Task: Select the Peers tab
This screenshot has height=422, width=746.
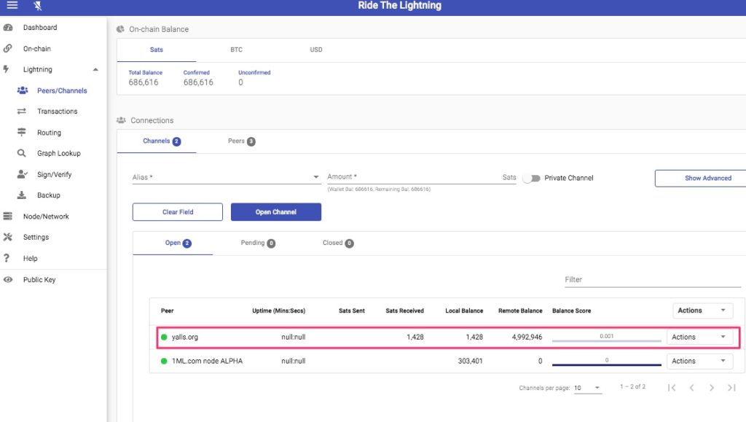Action: tap(242, 141)
